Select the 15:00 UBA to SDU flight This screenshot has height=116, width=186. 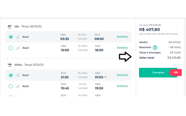[x=11, y=48]
